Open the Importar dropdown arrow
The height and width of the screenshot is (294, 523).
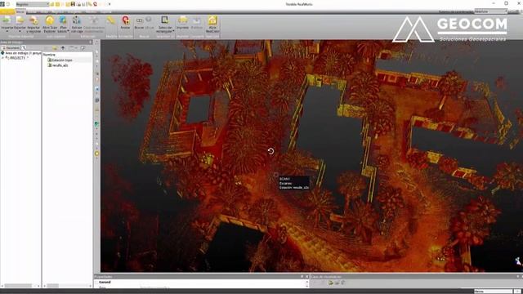click(7, 31)
